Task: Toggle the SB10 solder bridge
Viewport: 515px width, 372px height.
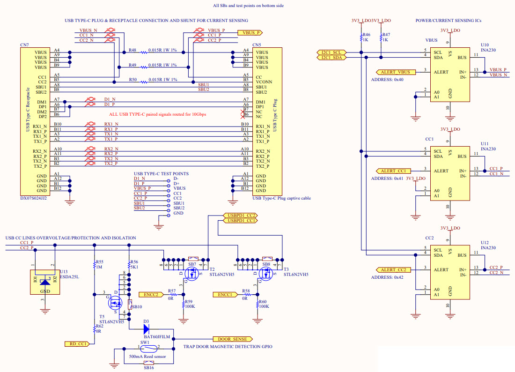Action: 130,305
